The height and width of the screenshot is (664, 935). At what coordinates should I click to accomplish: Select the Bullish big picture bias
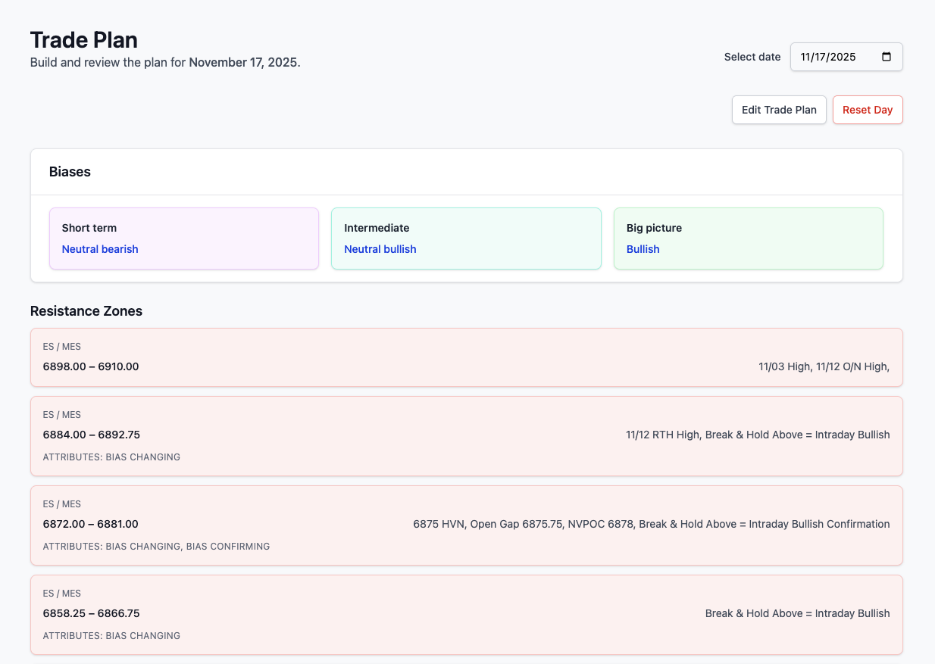pos(643,249)
